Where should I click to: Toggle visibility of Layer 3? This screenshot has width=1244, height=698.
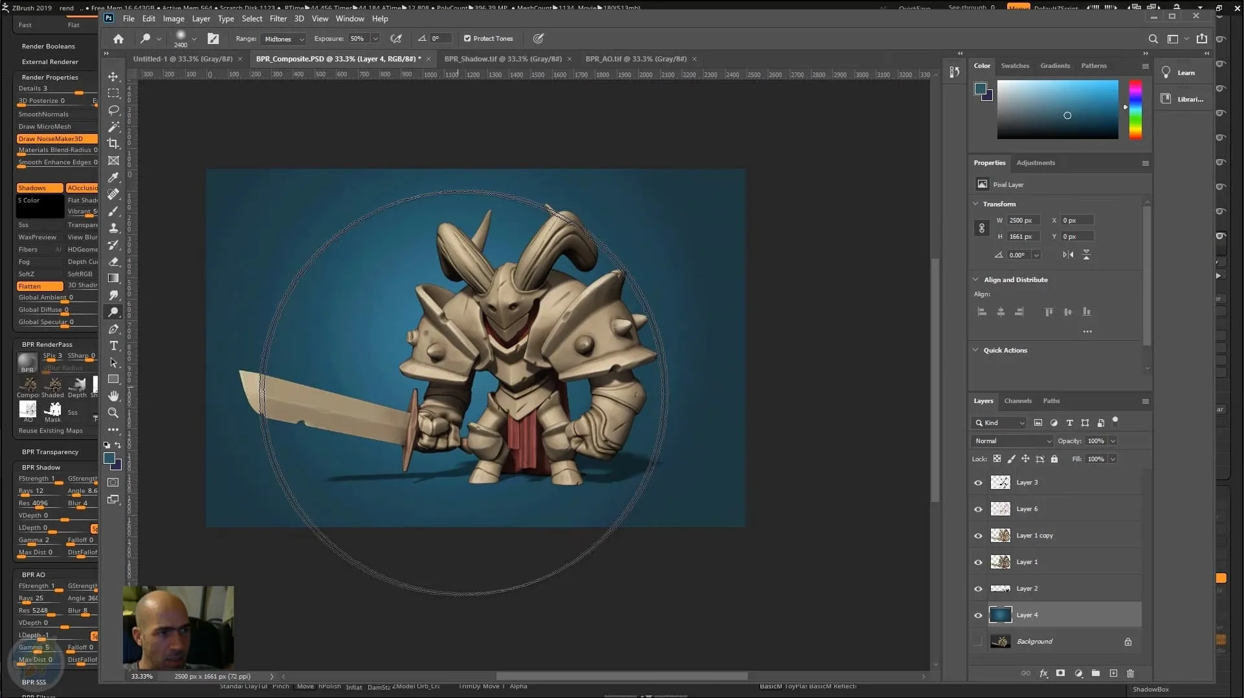point(978,482)
